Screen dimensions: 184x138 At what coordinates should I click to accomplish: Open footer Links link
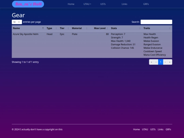[x=160, y=129]
